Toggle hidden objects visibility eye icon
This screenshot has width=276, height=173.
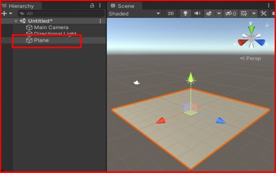(230, 14)
